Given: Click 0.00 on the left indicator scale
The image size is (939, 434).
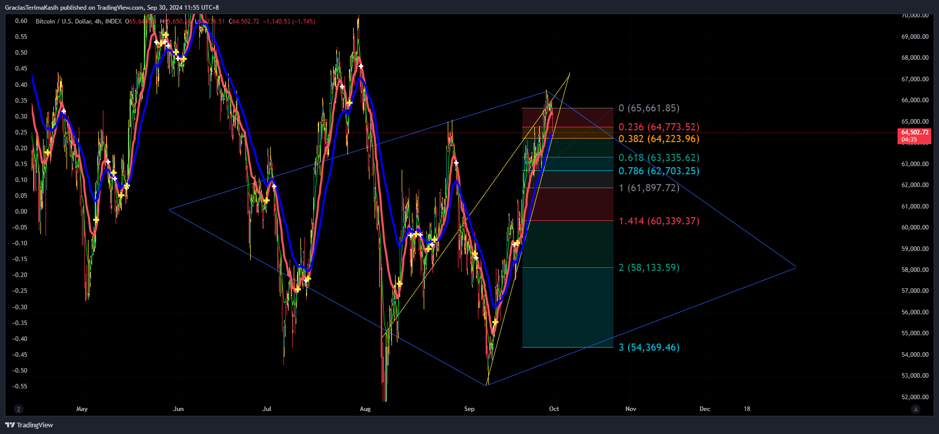Looking at the screenshot, I should (21, 212).
